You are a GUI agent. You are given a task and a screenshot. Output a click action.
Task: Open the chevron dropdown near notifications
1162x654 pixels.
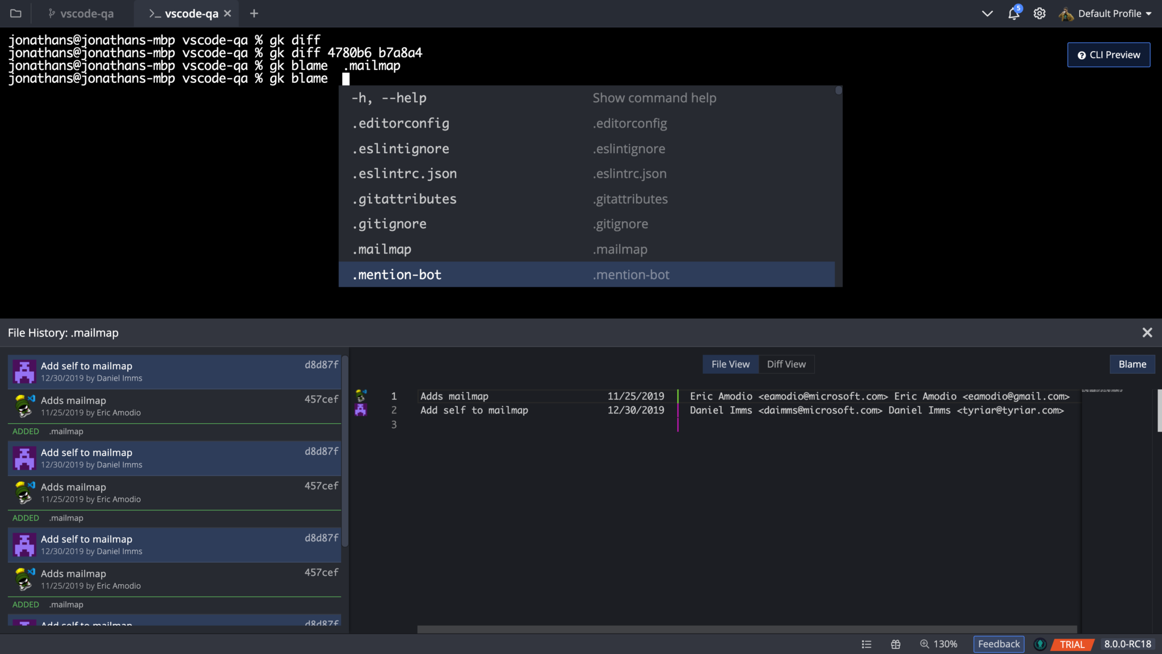(x=987, y=13)
